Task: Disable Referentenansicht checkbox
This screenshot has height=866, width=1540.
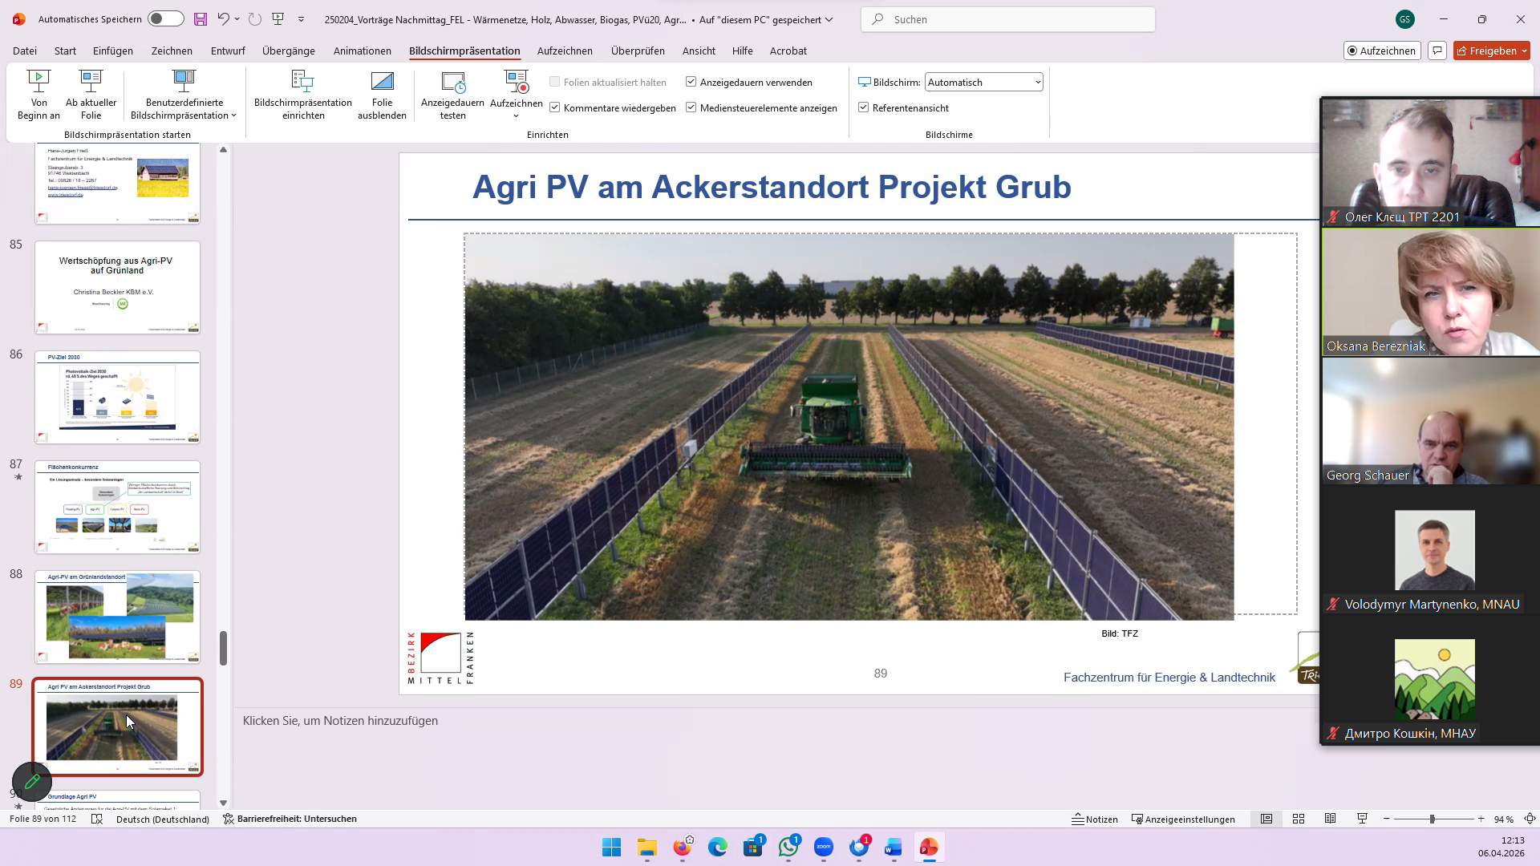Action: tap(864, 107)
